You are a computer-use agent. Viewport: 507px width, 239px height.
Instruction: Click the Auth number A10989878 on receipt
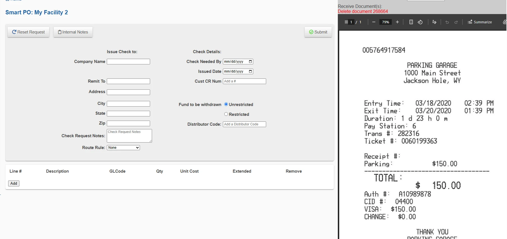point(415,194)
